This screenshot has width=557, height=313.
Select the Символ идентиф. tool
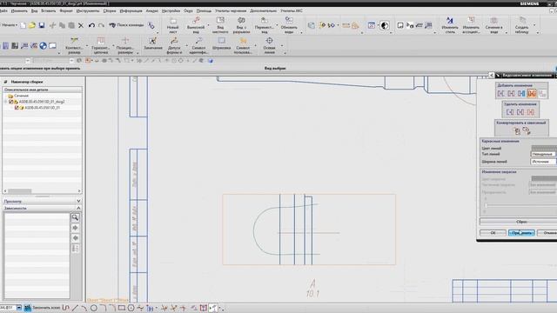(198, 46)
